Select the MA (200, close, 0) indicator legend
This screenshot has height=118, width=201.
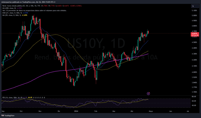click(x=9, y=8)
